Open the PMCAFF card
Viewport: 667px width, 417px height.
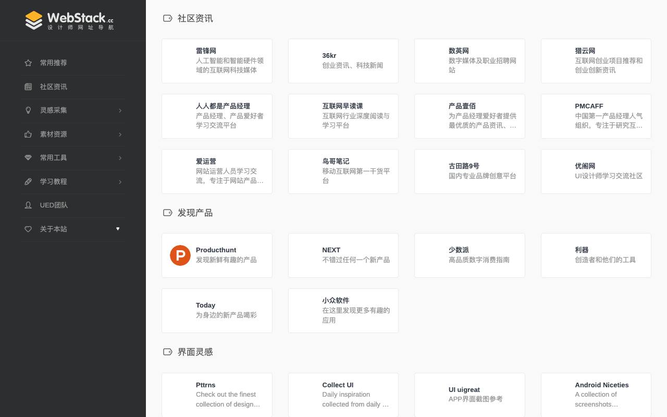coord(596,116)
